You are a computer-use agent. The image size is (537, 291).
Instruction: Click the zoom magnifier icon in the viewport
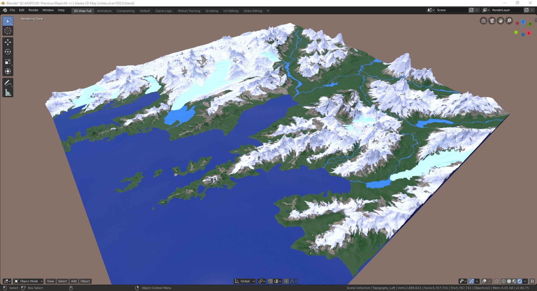coord(509,21)
